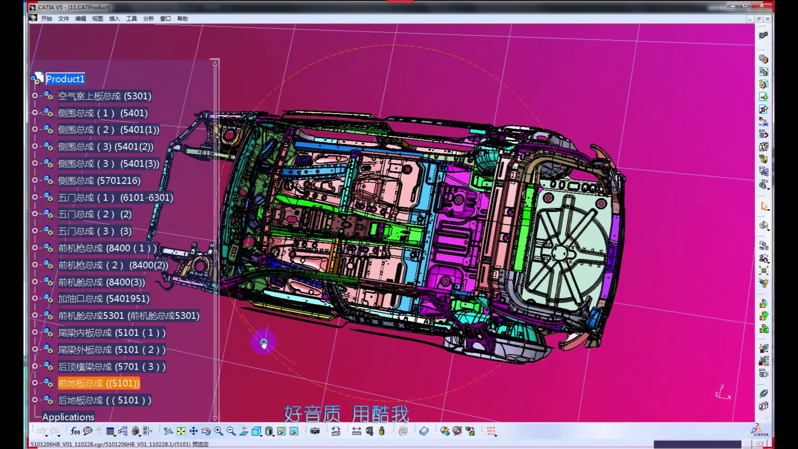Image resolution: width=798 pixels, height=449 pixels.
Task: Click the Capture camera icon
Action: 315,432
